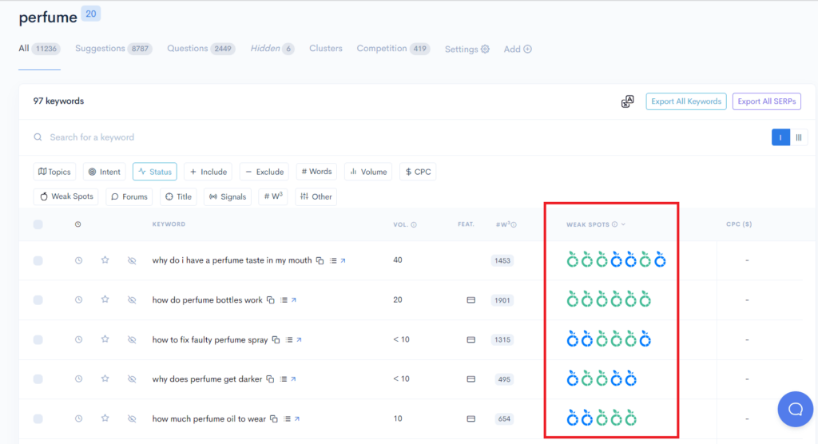The width and height of the screenshot is (818, 444).
Task: Select the All tab
Action: coord(40,49)
